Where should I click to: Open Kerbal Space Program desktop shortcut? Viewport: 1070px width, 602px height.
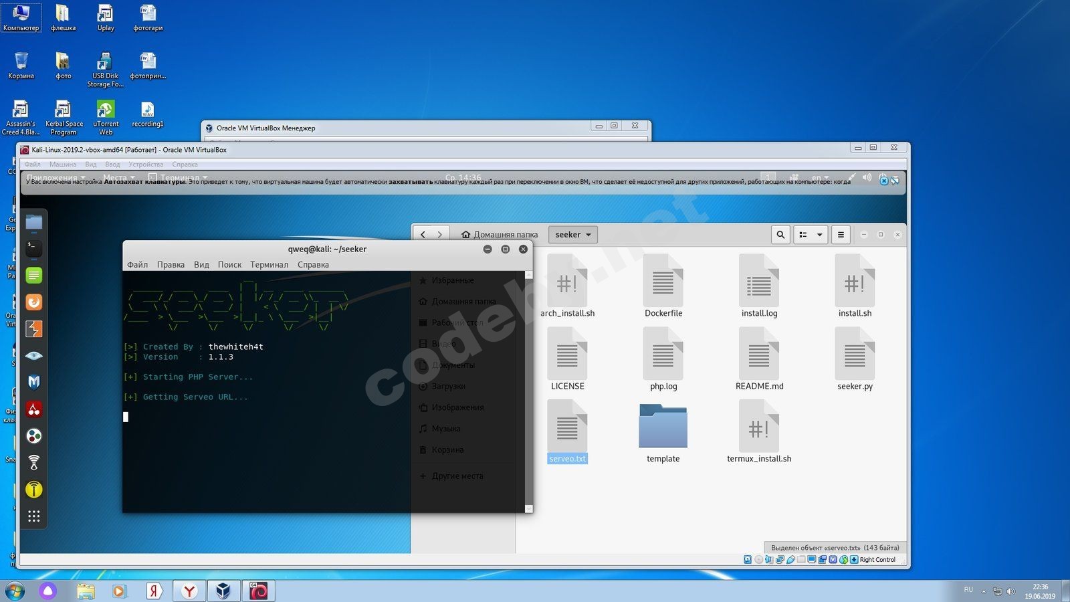pyautogui.click(x=64, y=118)
